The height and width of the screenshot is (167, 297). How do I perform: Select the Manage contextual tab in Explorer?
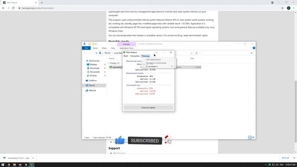[x=126, y=44]
